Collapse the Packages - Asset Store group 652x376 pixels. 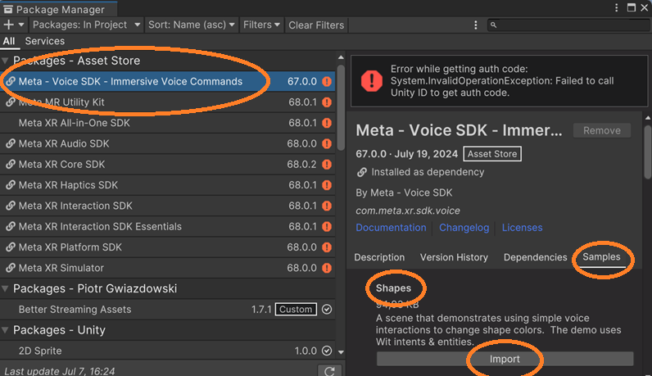tap(6, 61)
